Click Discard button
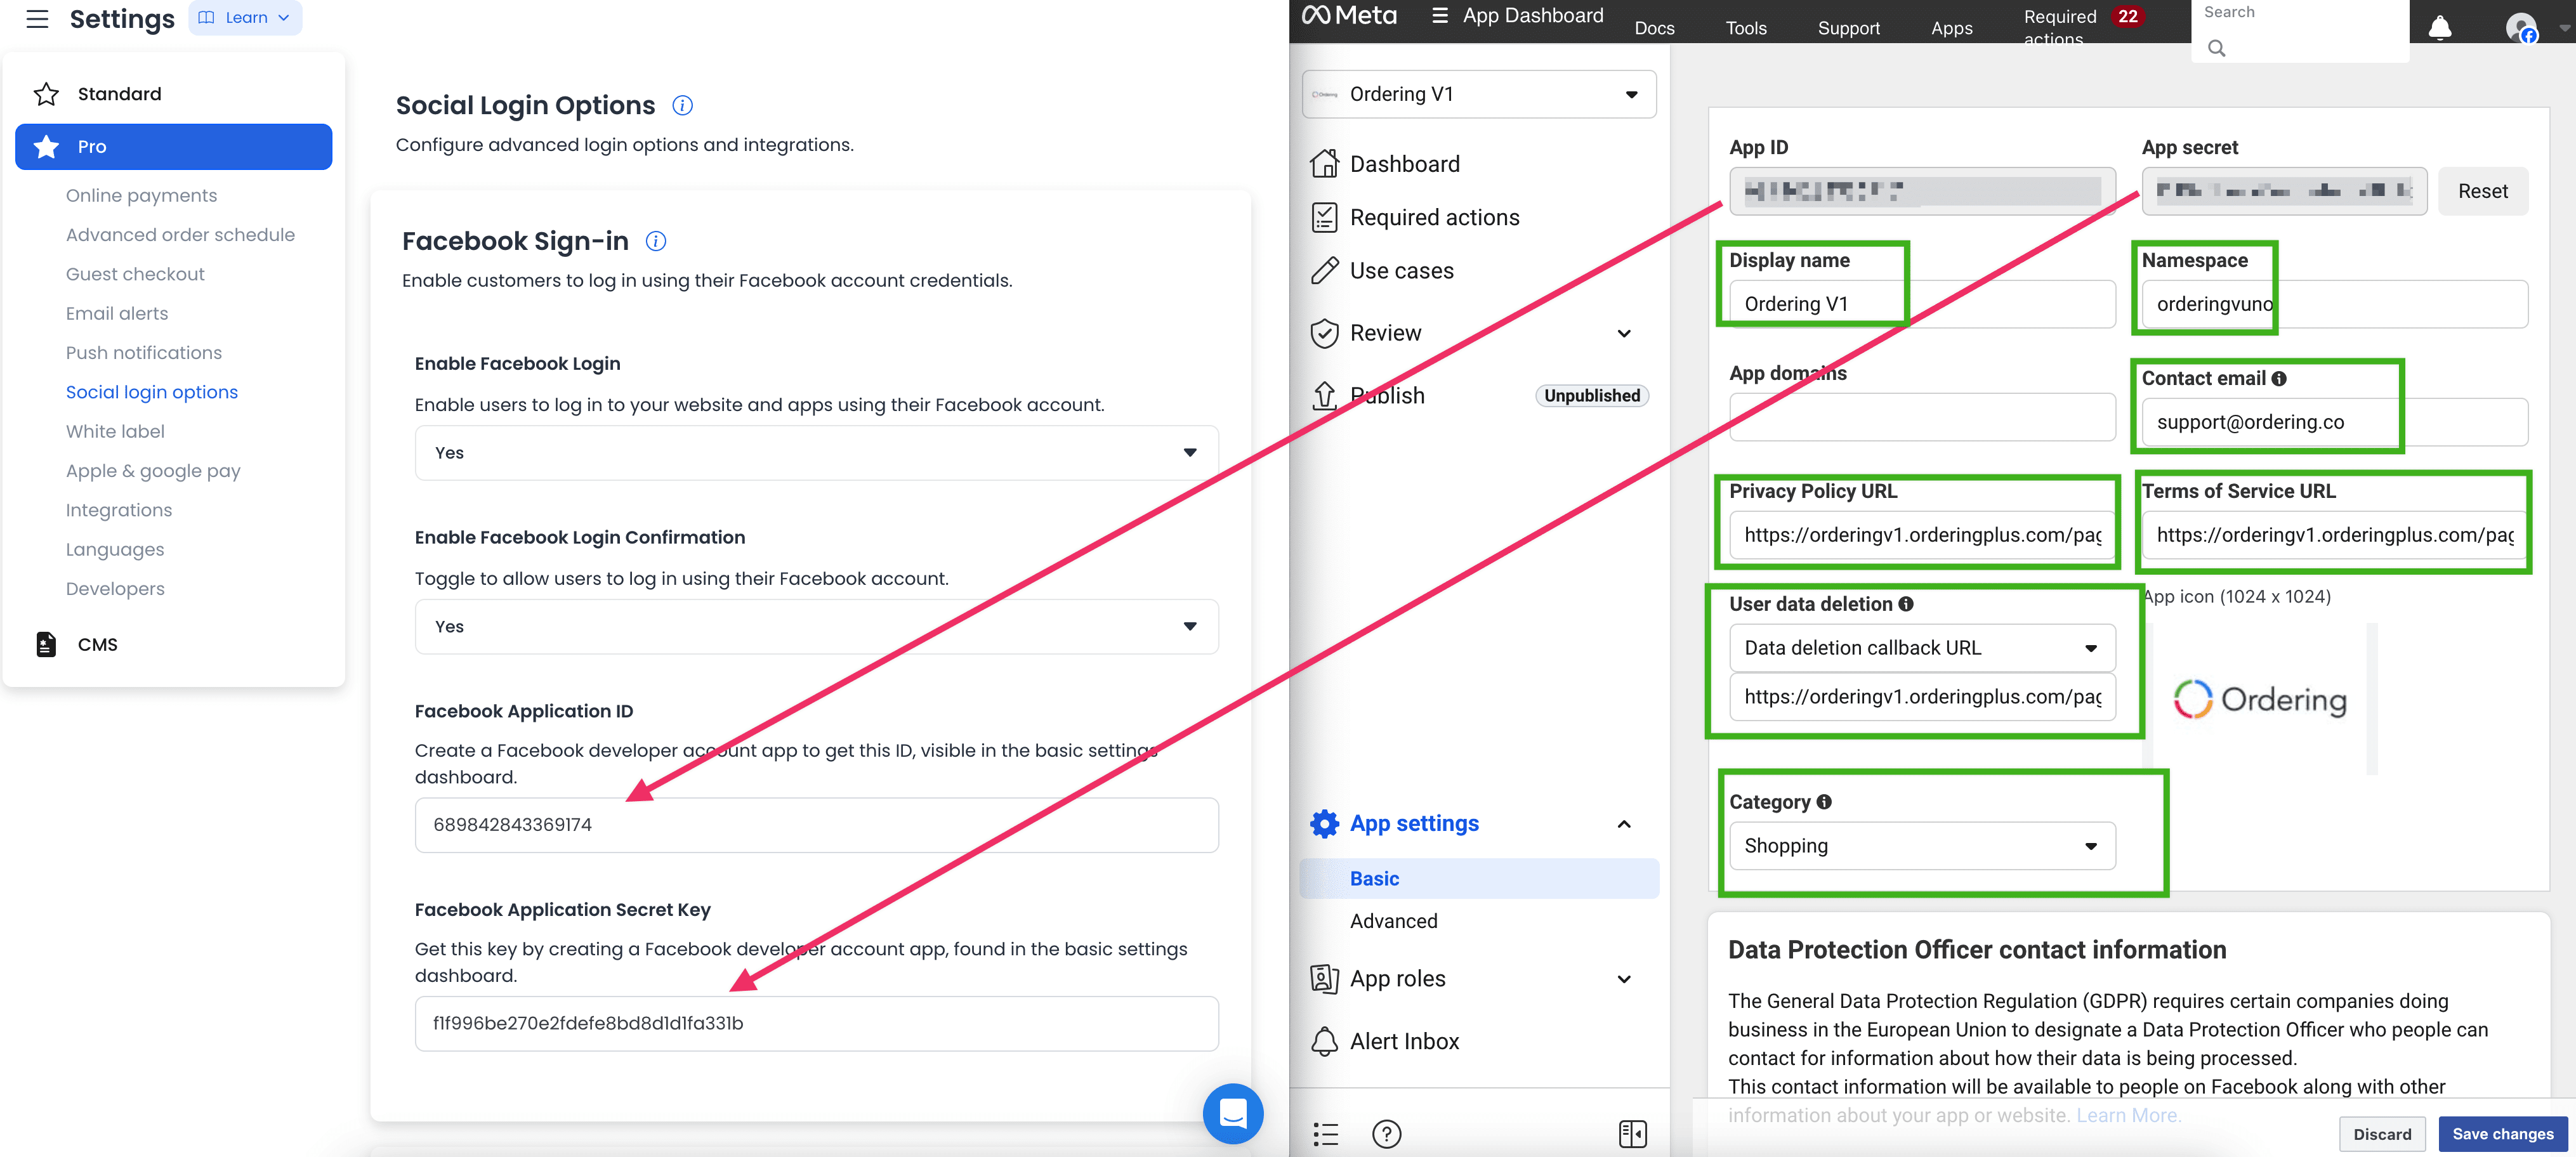This screenshot has height=1157, width=2576. (x=2381, y=1134)
